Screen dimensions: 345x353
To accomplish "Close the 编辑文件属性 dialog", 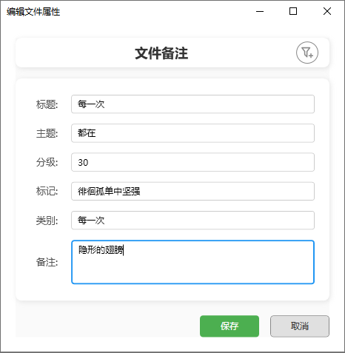I will (x=327, y=11).
